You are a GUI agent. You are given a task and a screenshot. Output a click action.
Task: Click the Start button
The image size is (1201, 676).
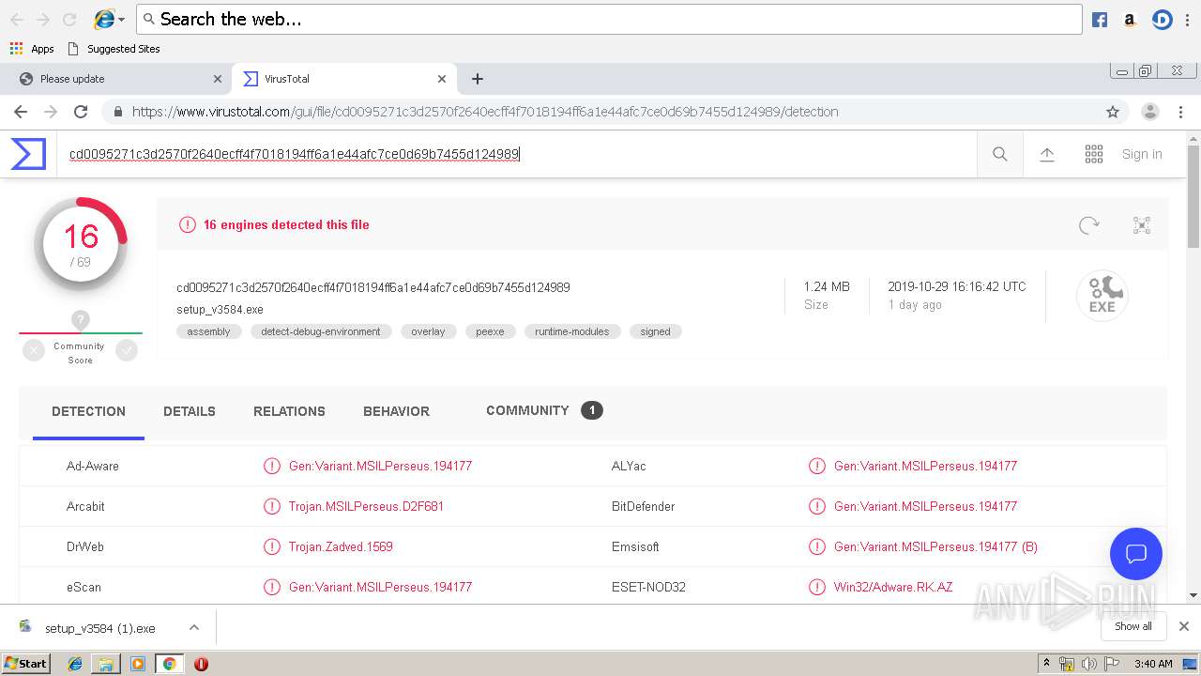click(x=26, y=664)
